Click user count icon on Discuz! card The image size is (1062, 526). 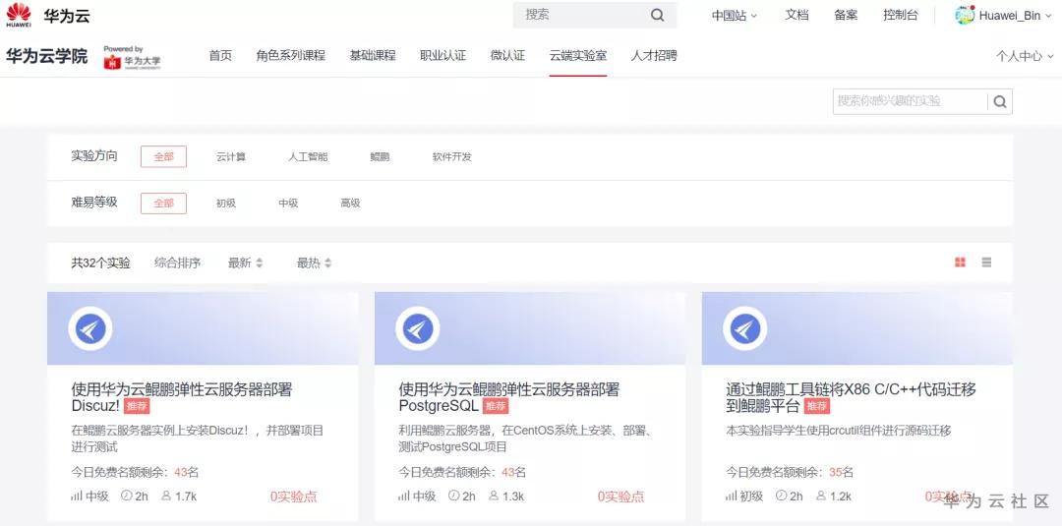166,496
